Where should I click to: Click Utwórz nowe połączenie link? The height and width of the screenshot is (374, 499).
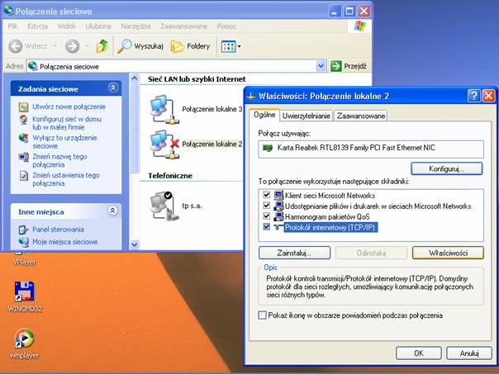[69, 107]
